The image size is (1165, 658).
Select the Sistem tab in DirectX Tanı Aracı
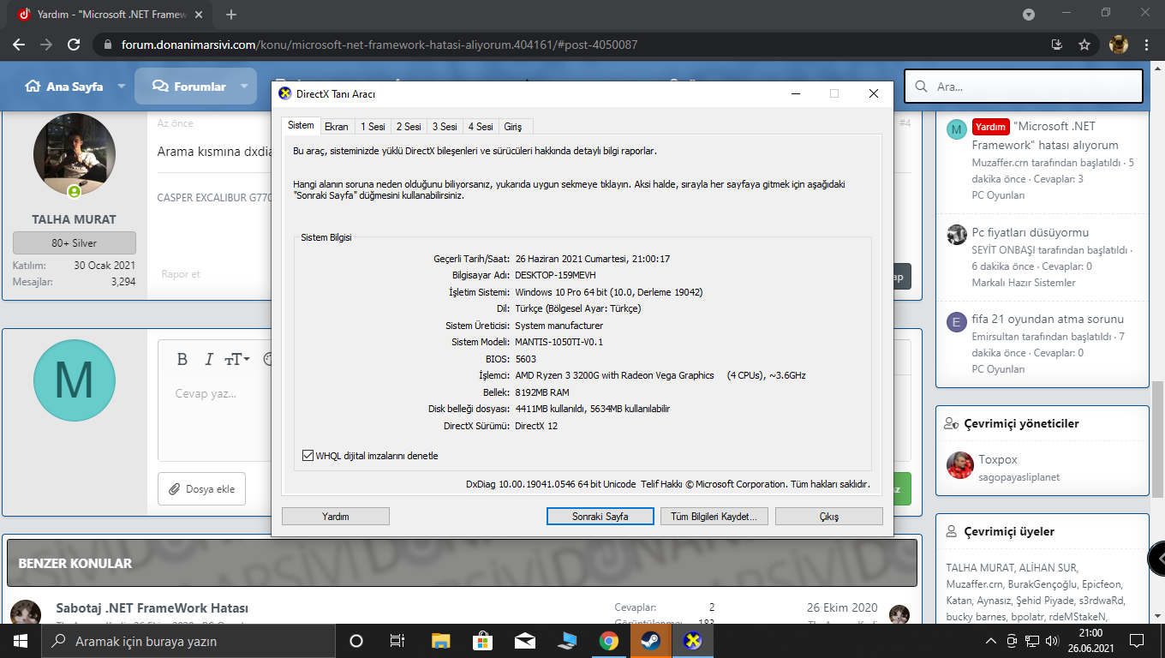[301, 125]
